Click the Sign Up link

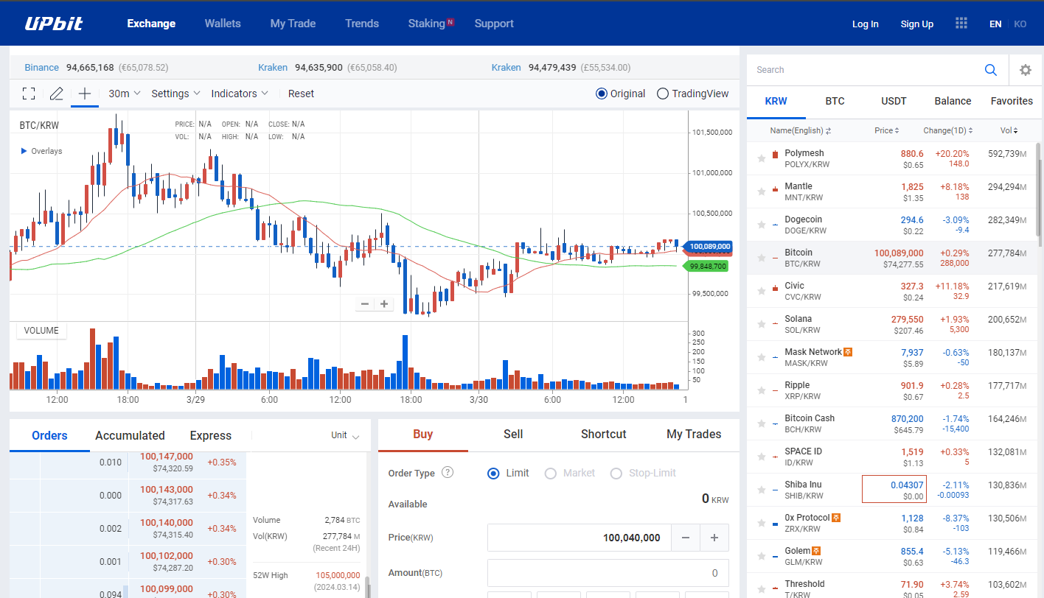[916, 24]
